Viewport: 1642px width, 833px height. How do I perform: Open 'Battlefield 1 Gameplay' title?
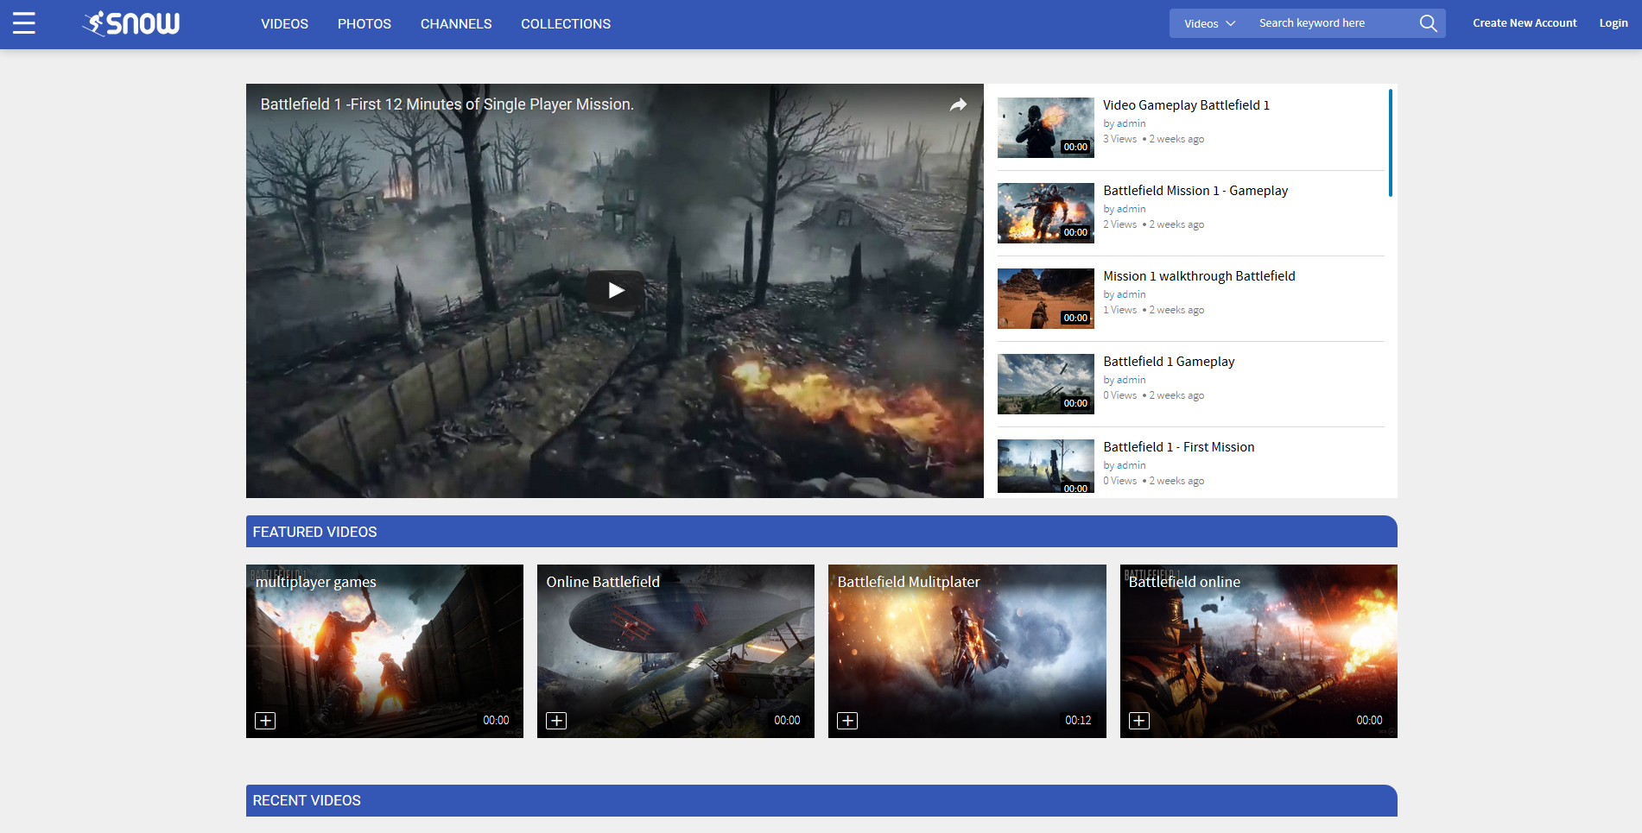[1169, 362]
